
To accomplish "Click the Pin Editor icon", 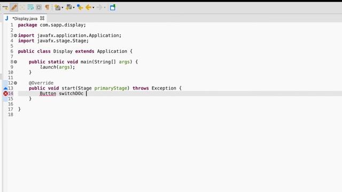I will click(x=113, y=7).
